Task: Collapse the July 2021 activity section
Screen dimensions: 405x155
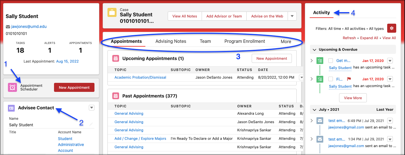Action: coord(314,110)
